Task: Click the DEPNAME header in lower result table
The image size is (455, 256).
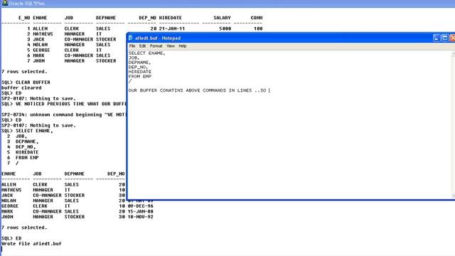Action: [74, 174]
